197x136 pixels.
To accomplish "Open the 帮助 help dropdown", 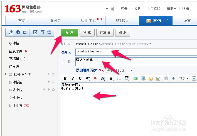I will coord(171,9).
